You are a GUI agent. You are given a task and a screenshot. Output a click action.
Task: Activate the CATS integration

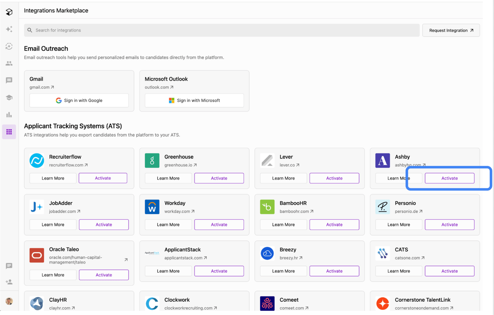[450, 271]
